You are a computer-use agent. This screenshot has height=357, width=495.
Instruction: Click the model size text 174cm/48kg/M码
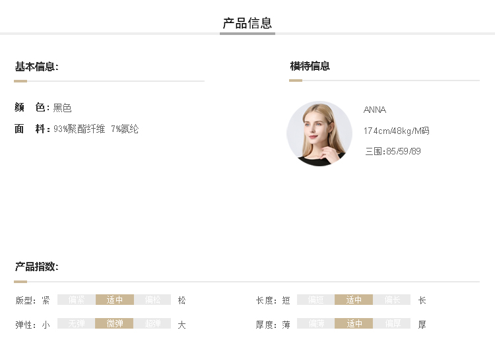[396, 131]
